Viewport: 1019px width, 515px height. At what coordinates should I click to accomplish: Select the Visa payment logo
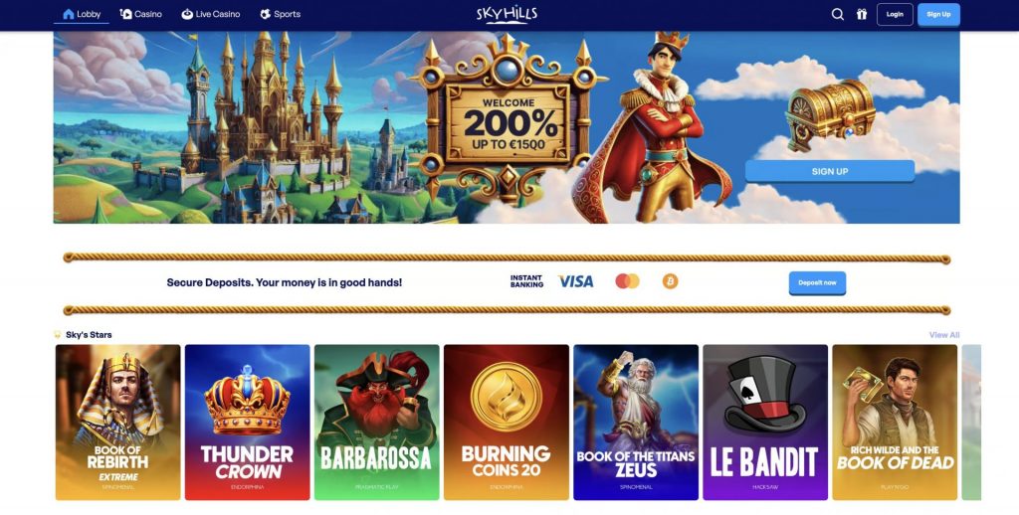[x=576, y=281]
